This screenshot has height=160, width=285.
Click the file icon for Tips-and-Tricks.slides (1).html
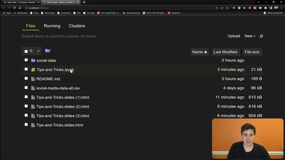[33, 97]
